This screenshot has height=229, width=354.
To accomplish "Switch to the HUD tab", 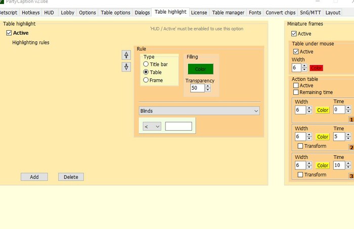I will tap(49, 13).
